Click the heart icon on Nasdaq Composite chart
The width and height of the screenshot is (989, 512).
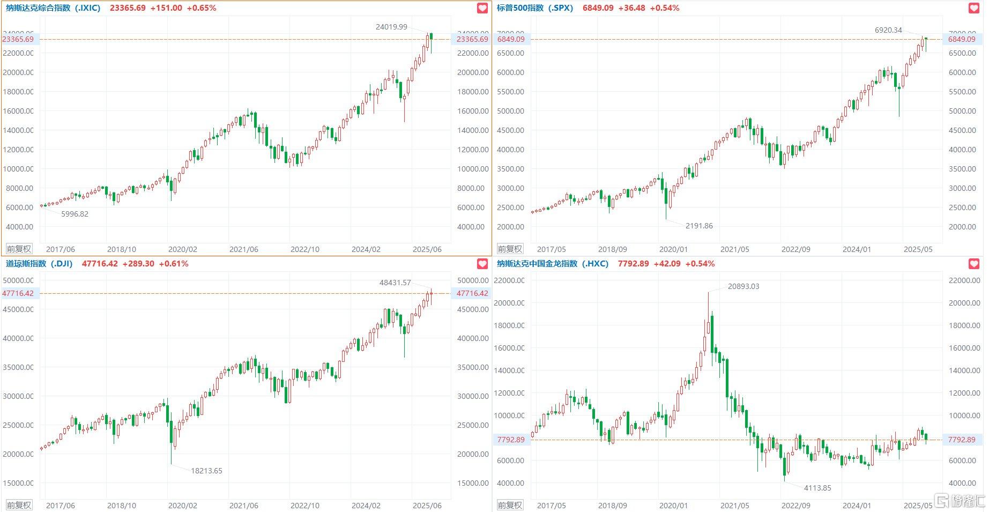(x=482, y=9)
